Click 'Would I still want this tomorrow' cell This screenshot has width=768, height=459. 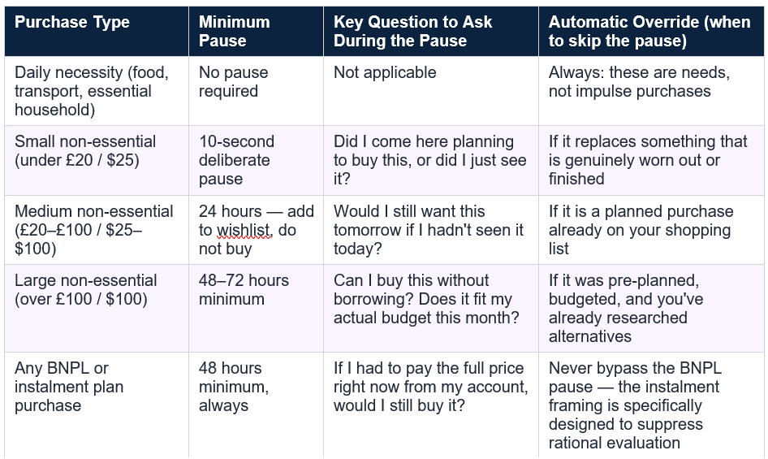(x=431, y=230)
